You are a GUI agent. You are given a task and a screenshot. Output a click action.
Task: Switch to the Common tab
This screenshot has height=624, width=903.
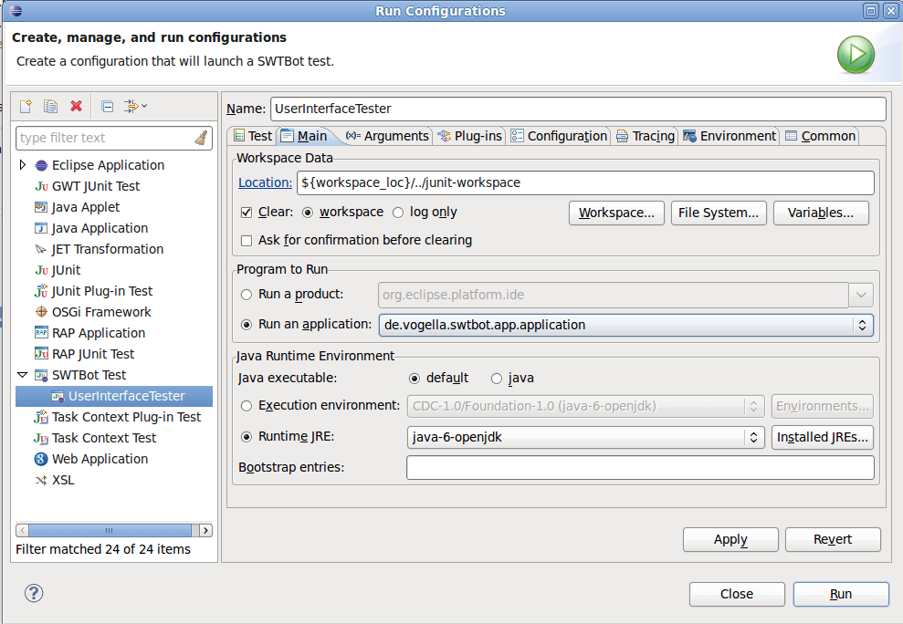coord(821,136)
